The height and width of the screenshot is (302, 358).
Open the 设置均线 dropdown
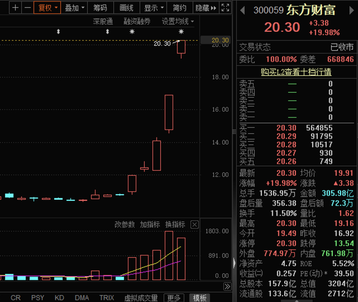[x=178, y=21]
